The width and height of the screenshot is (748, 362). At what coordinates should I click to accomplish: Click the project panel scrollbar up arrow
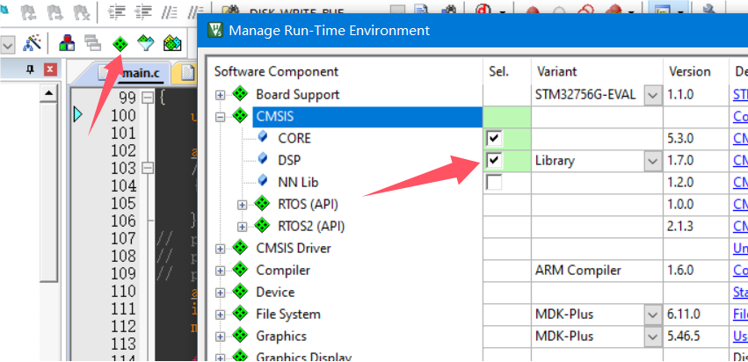48,93
